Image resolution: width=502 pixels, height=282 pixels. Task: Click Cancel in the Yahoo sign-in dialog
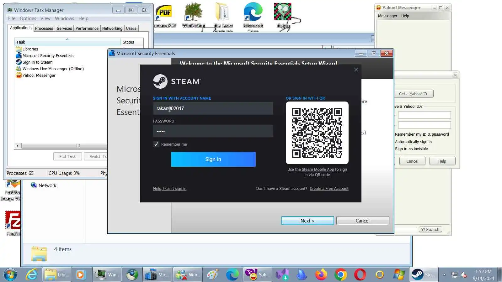[x=412, y=161]
